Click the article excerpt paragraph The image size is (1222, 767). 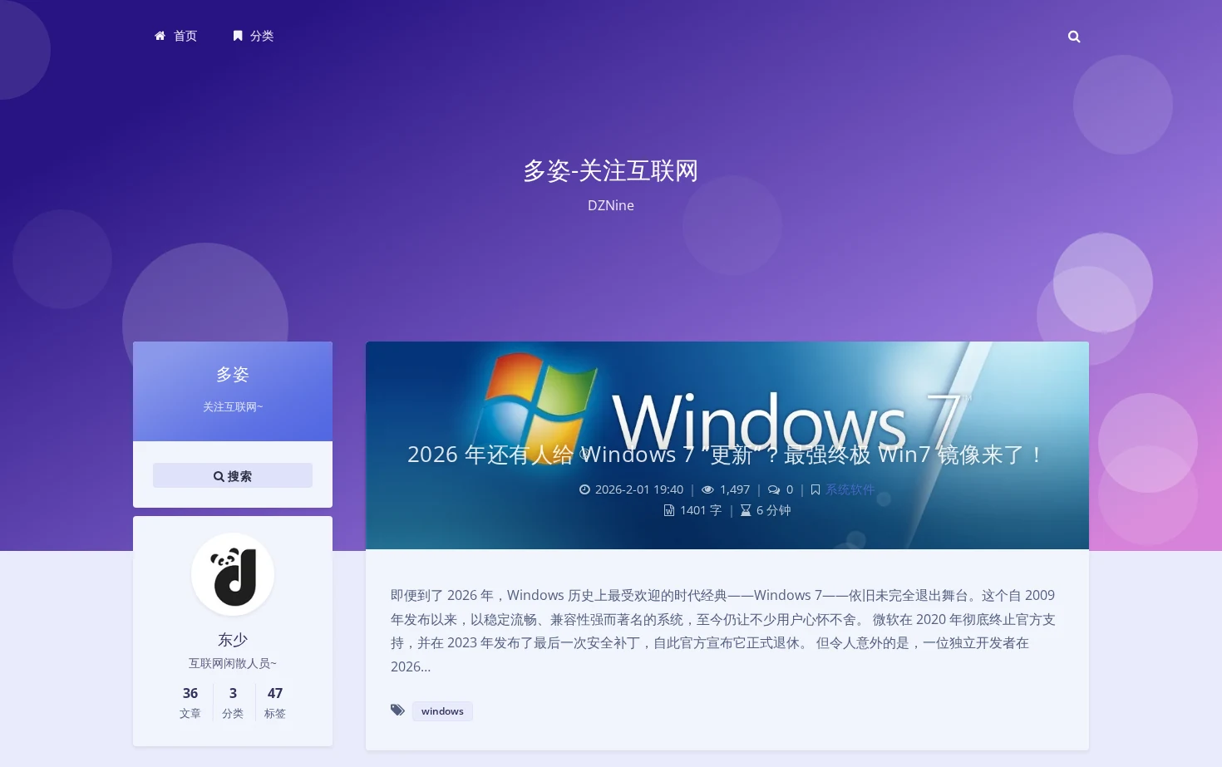pyautogui.click(x=723, y=631)
